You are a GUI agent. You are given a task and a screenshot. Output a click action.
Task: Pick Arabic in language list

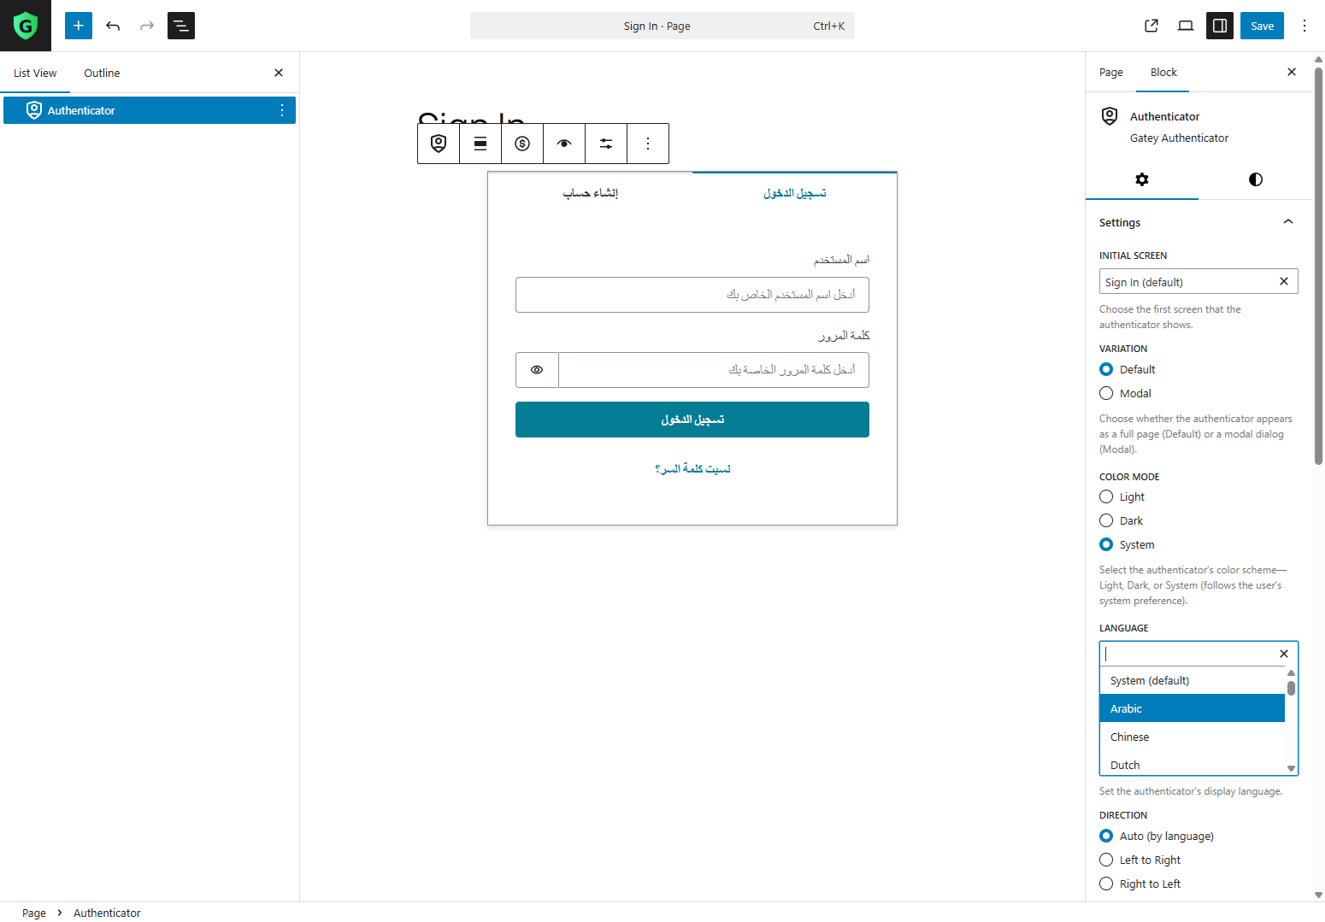[1192, 708]
